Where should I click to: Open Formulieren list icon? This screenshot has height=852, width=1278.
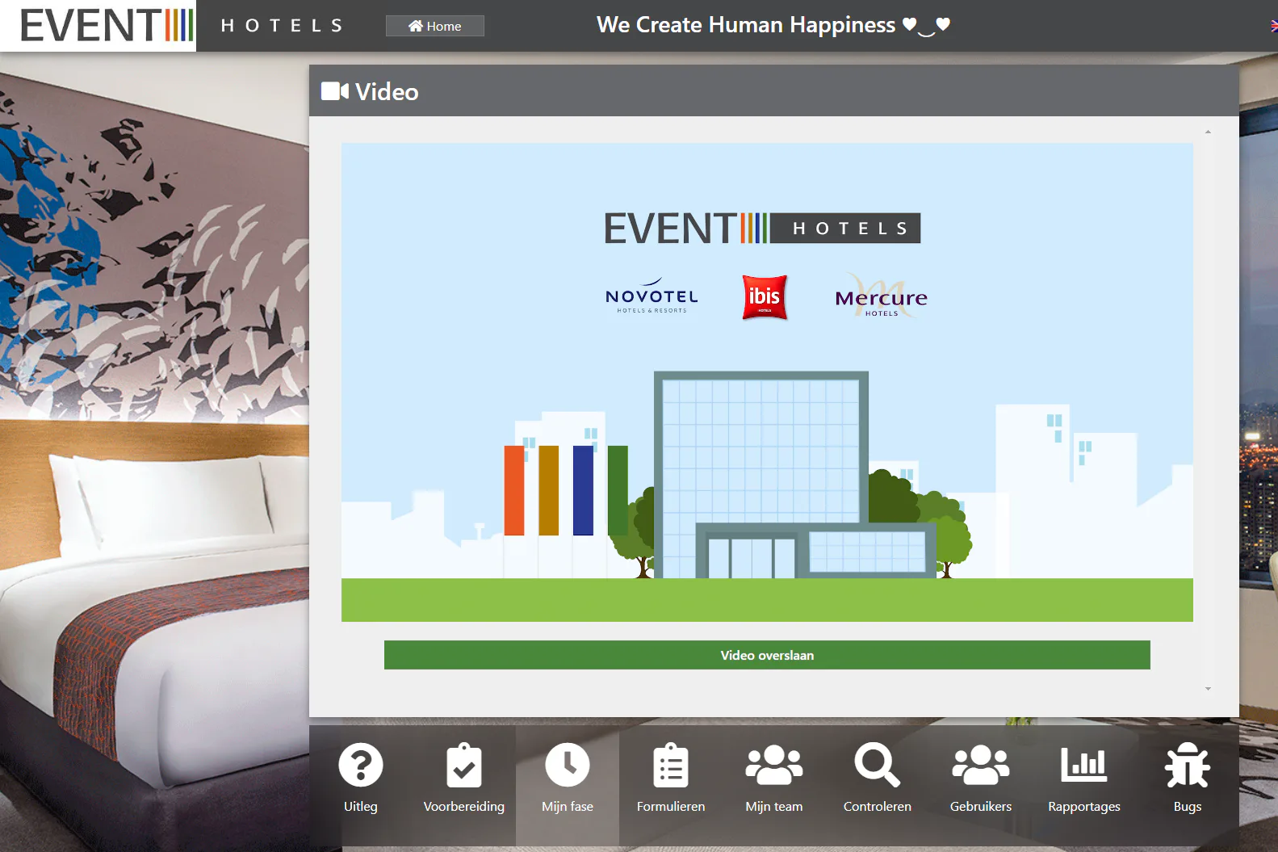670,765
